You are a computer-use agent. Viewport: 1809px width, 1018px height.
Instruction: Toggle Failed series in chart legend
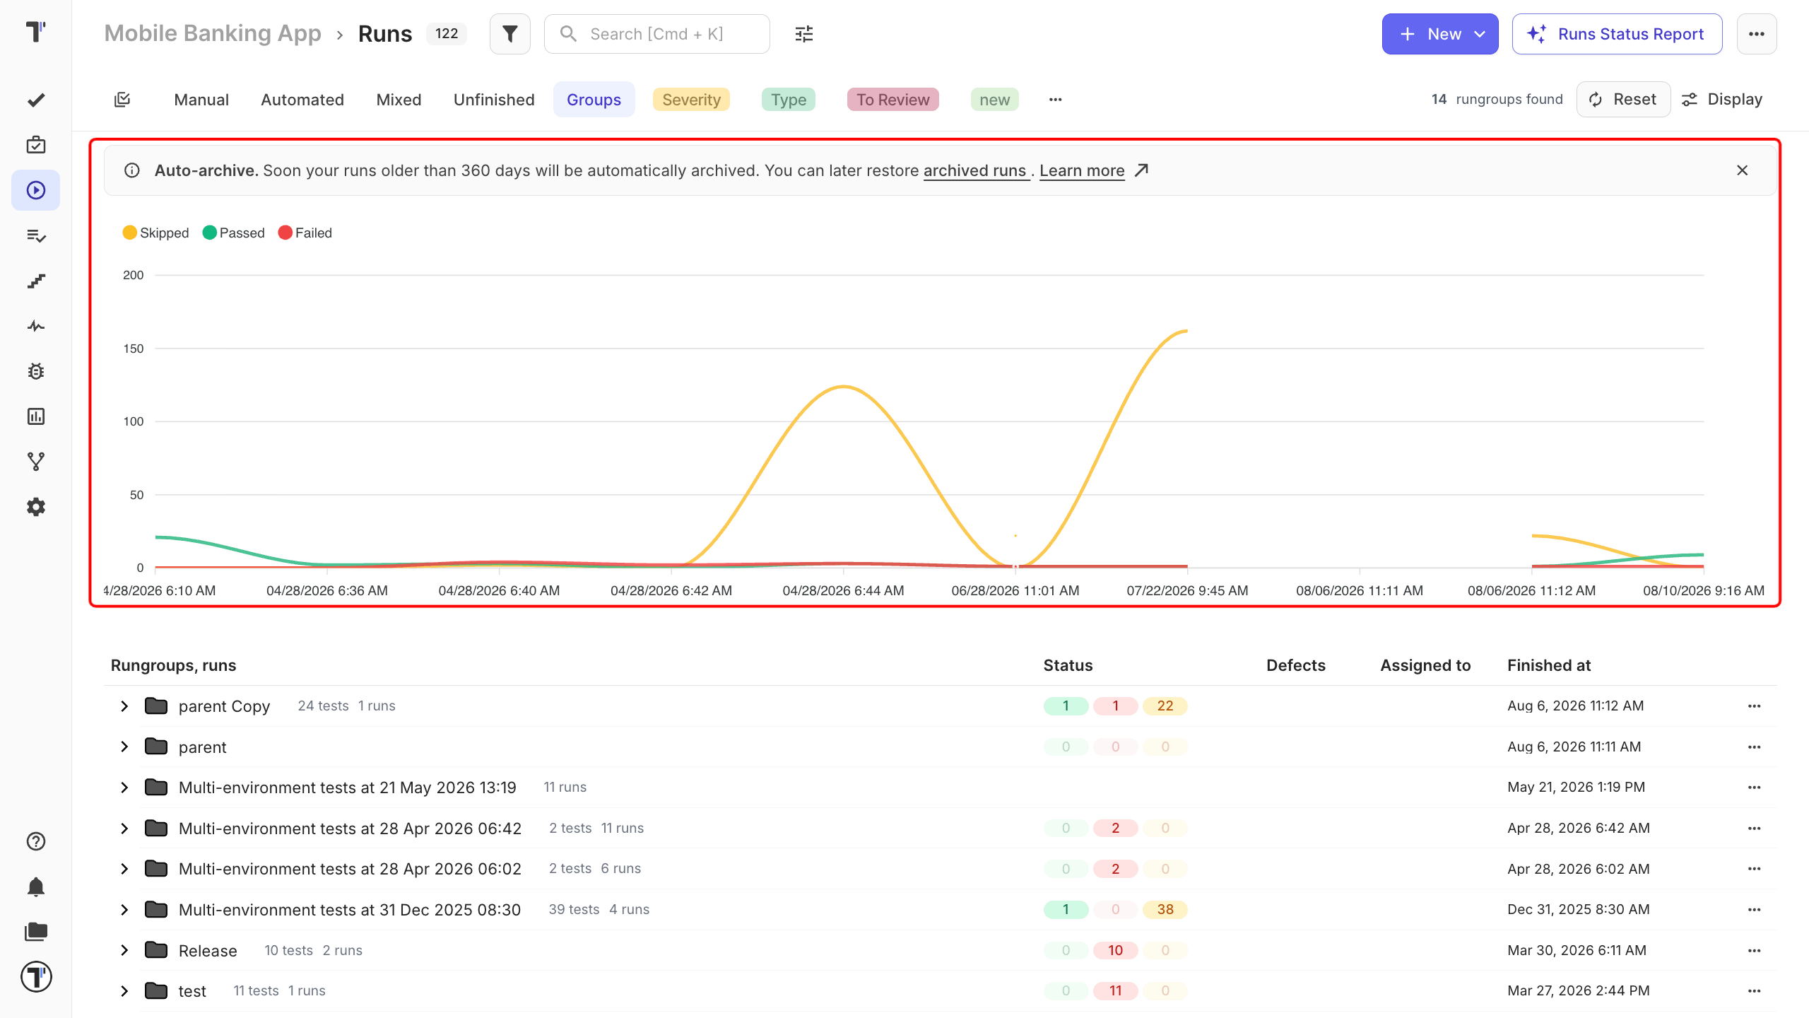click(x=305, y=233)
